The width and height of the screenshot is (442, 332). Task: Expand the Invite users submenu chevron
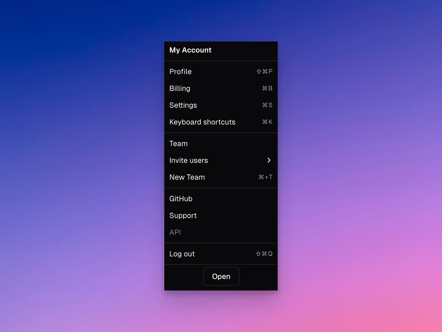(x=269, y=160)
